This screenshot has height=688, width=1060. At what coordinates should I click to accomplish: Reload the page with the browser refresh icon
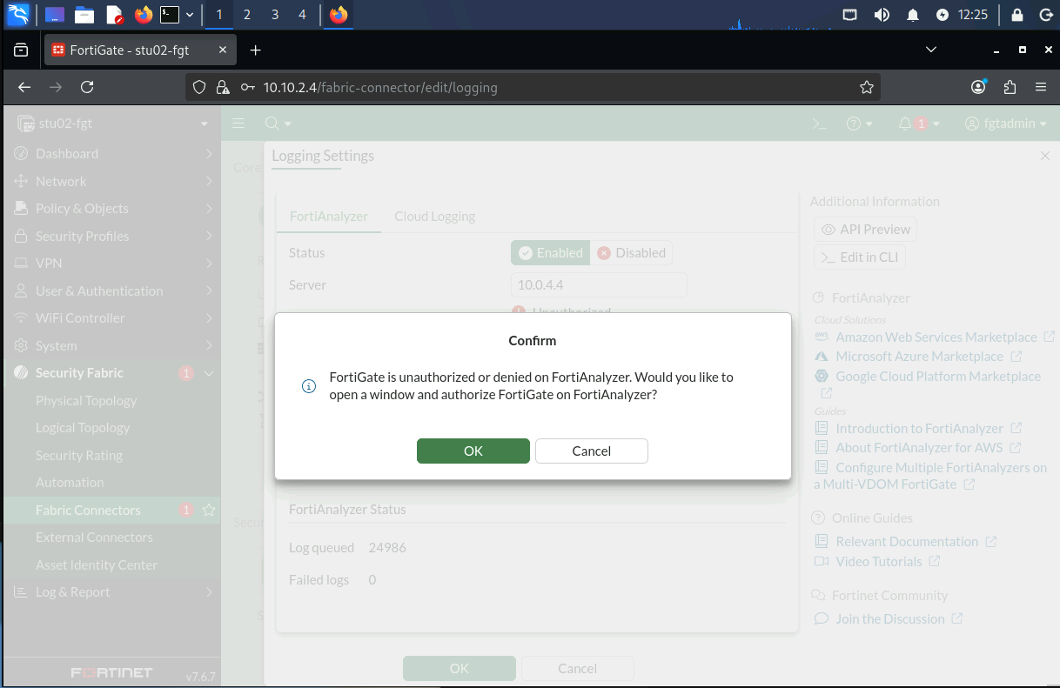pos(87,87)
